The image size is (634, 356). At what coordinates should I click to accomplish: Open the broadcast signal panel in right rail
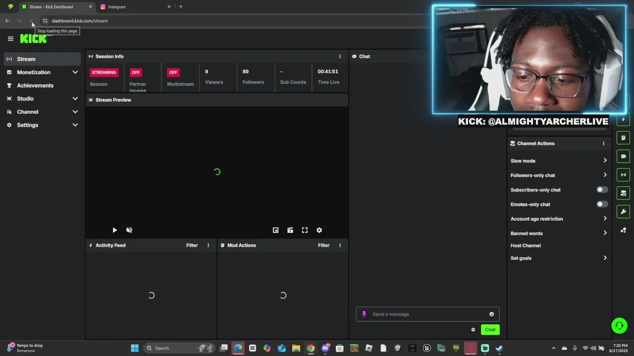point(623,175)
